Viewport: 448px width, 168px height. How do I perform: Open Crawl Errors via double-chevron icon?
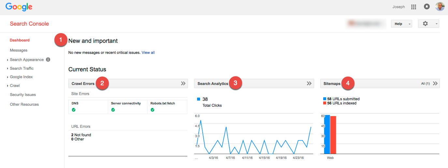(x=183, y=83)
